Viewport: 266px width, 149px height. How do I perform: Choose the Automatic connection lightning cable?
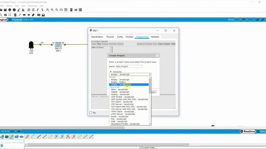pos(27,137)
